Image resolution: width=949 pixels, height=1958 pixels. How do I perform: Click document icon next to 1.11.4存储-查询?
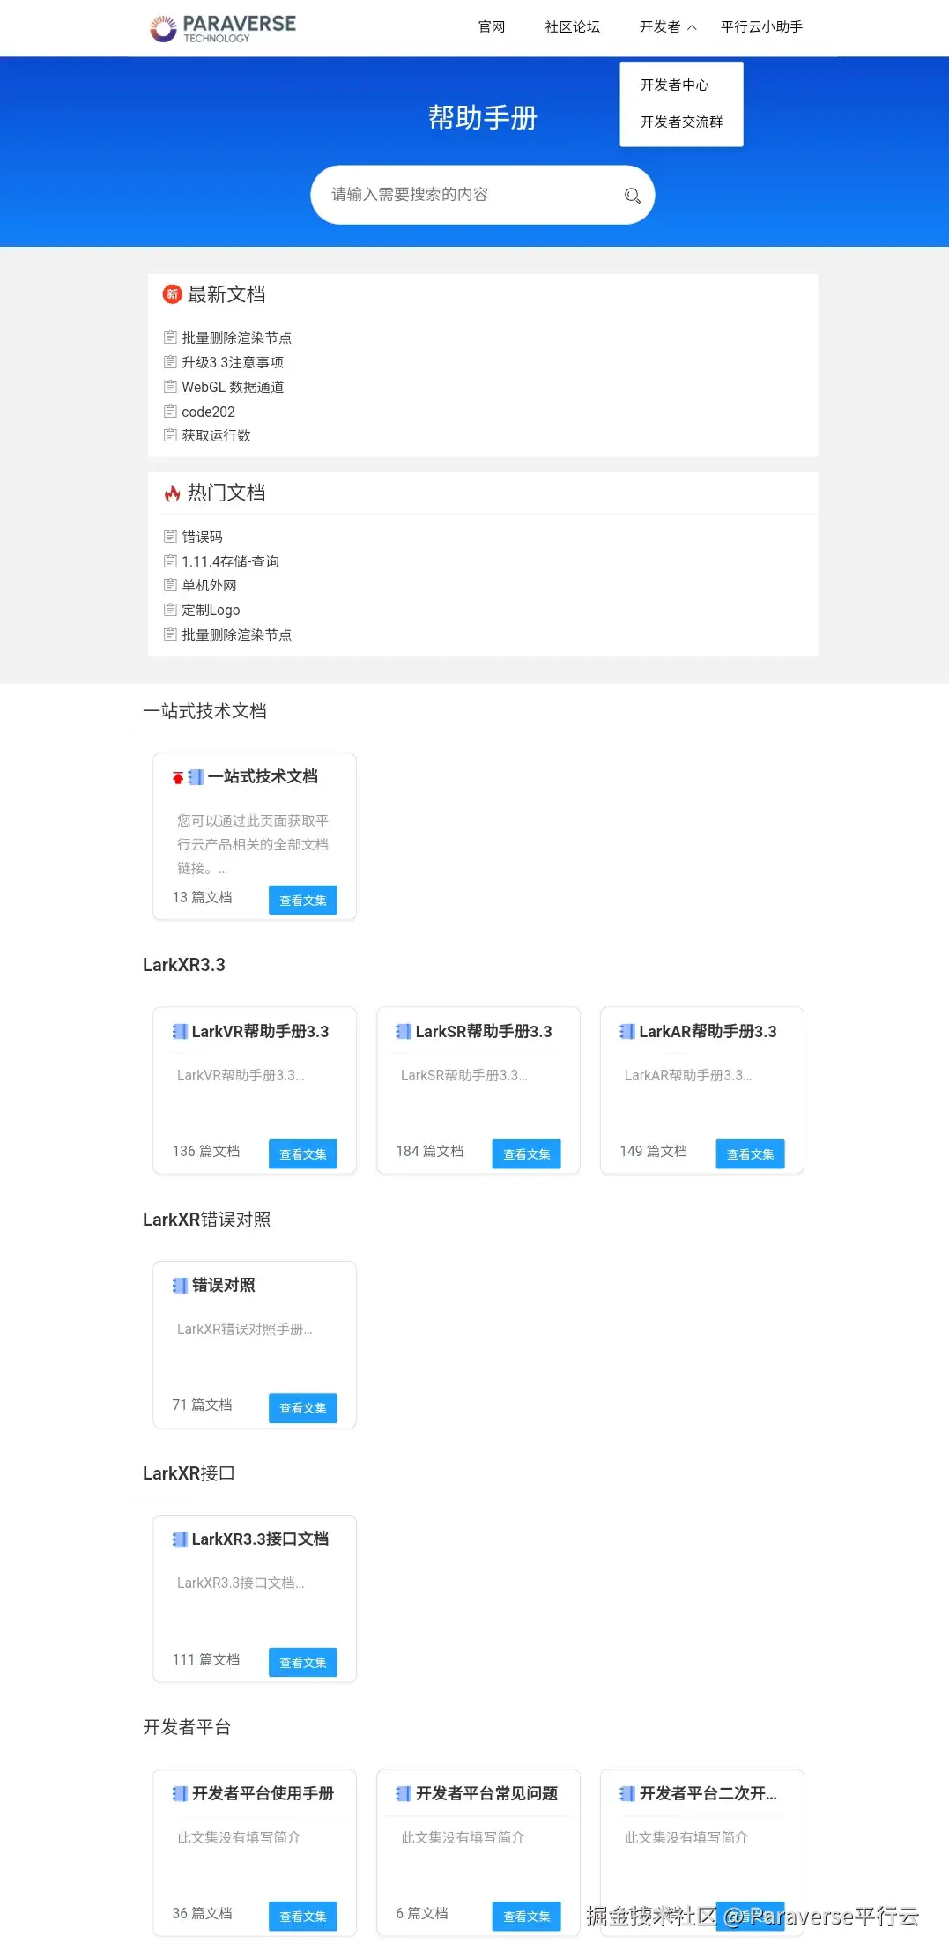pyautogui.click(x=170, y=560)
